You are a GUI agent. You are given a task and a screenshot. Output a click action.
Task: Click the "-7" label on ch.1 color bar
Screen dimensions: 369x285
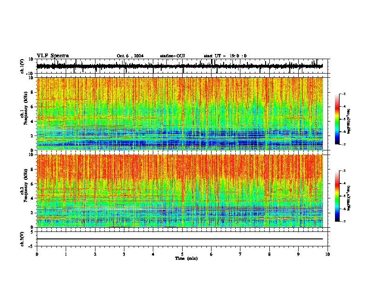[x=344, y=144]
